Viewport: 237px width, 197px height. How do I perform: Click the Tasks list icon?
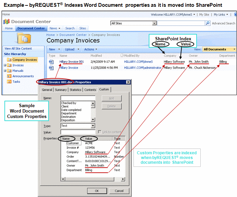[x=9, y=81]
